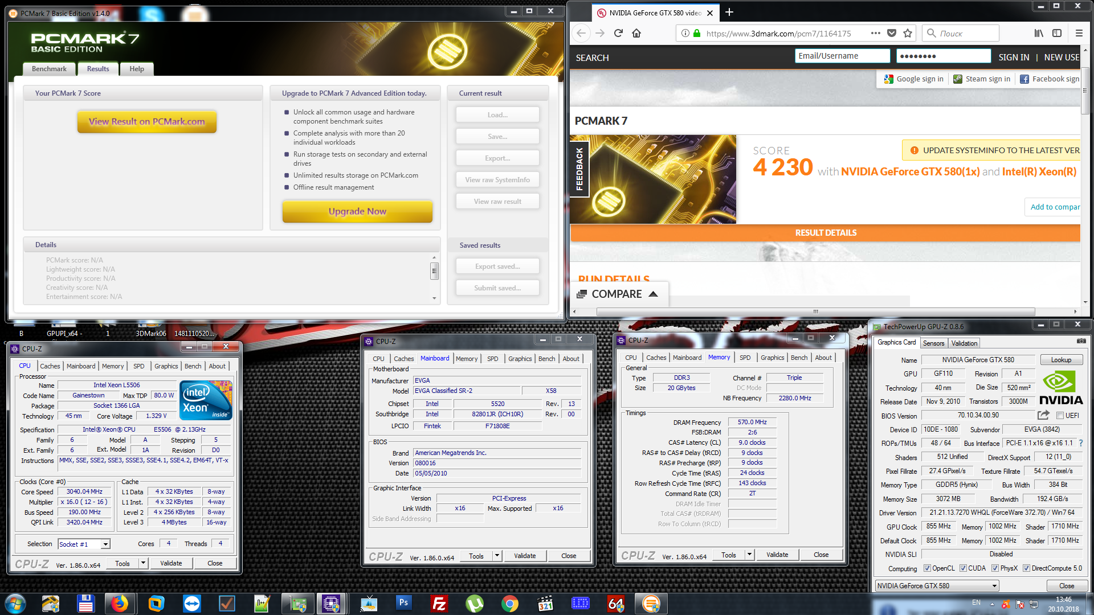This screenshot has height=615, width=1094.
Task: Toggle the DirectCompute 5.0 checkbox in GPU-Z
Action: pos(1026,568)
